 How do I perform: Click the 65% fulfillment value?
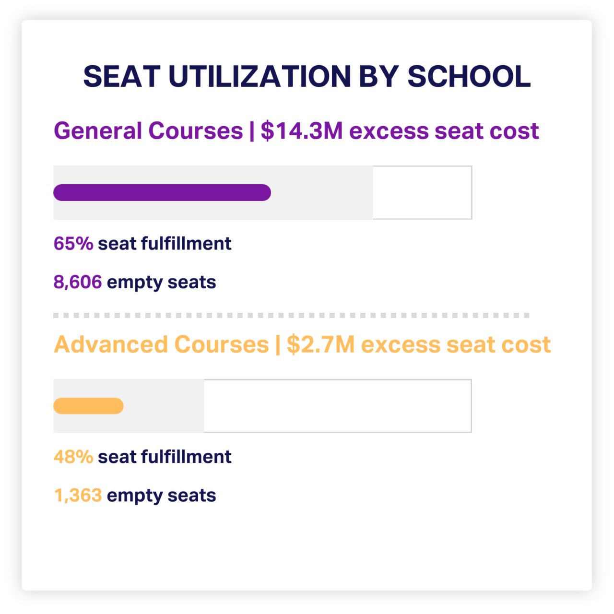point(73,244)
